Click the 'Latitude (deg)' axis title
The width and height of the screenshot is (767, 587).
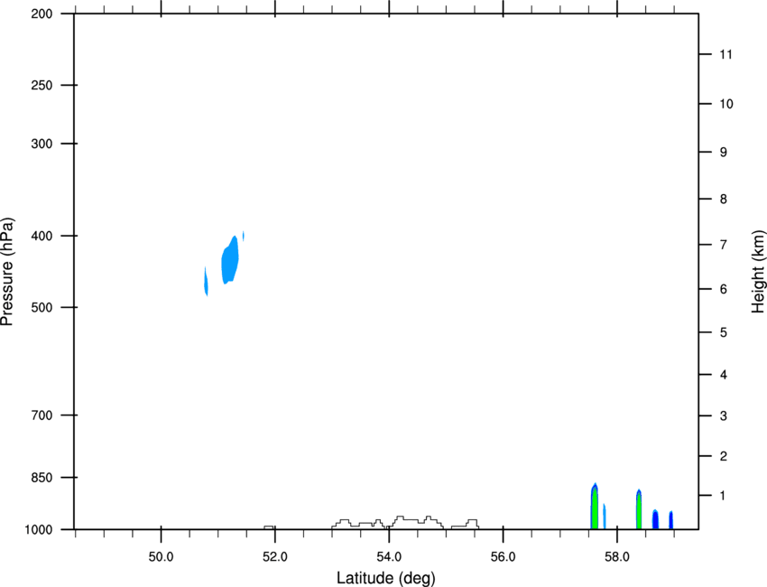(385, 578)
